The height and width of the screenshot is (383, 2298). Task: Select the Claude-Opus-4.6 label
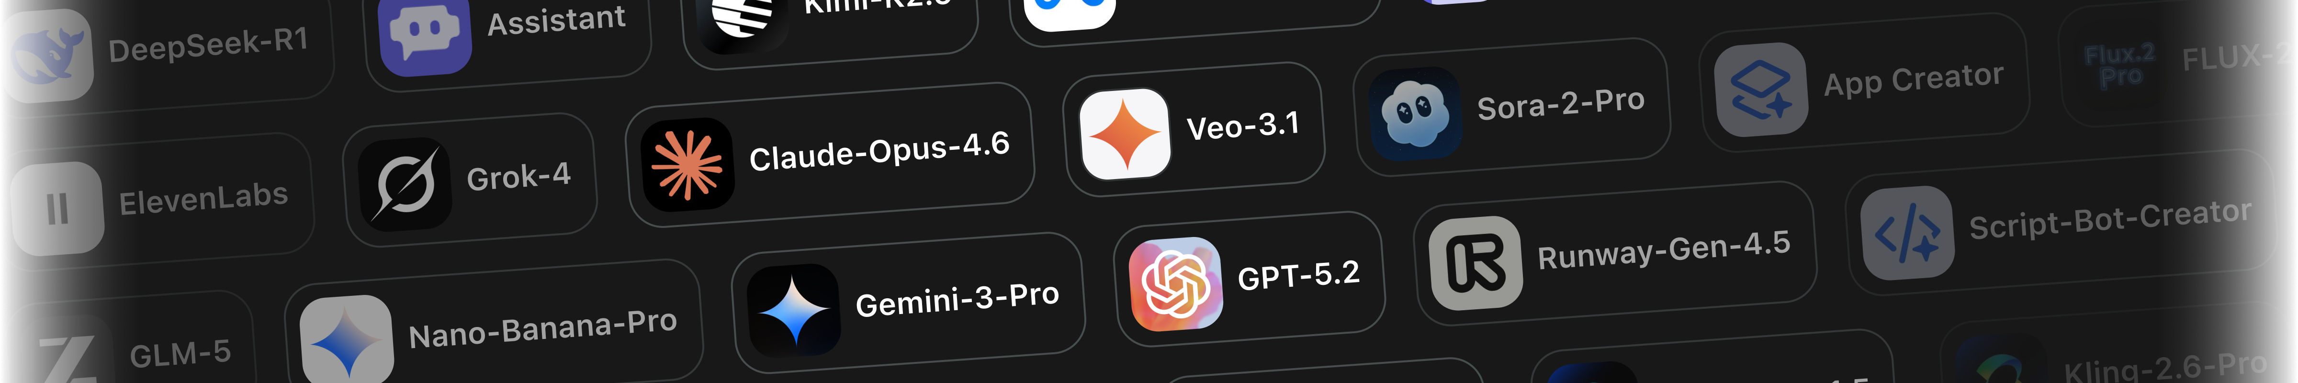(x=879, y=150)
